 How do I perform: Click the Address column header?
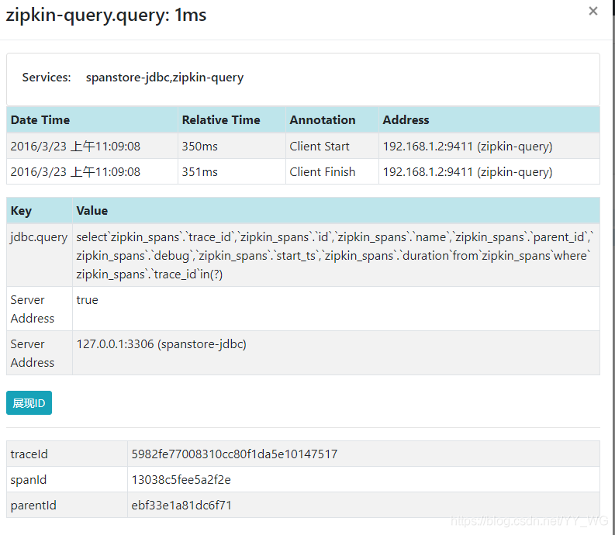489,119
